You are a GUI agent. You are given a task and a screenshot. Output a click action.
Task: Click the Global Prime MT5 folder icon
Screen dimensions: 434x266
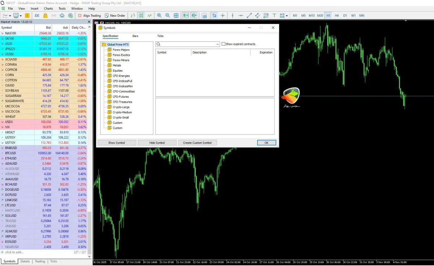pos(104,45)
